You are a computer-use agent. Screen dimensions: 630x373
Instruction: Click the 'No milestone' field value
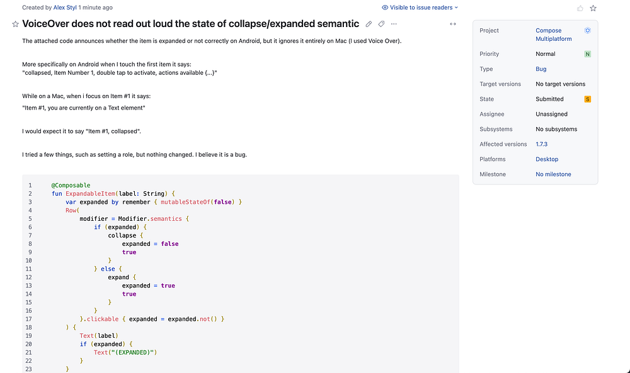click(x=553, y=174)
